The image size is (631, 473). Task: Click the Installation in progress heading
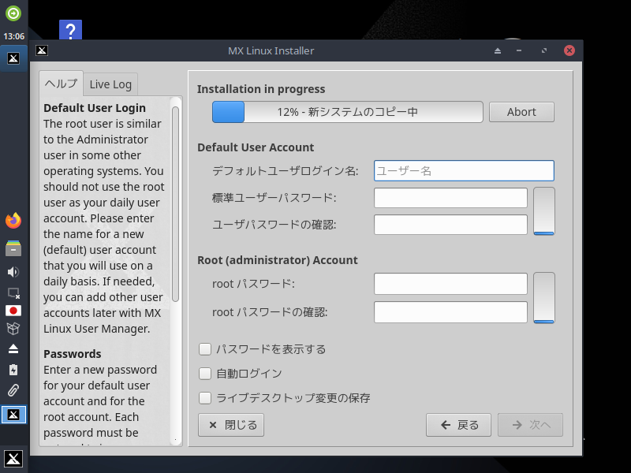261,89
